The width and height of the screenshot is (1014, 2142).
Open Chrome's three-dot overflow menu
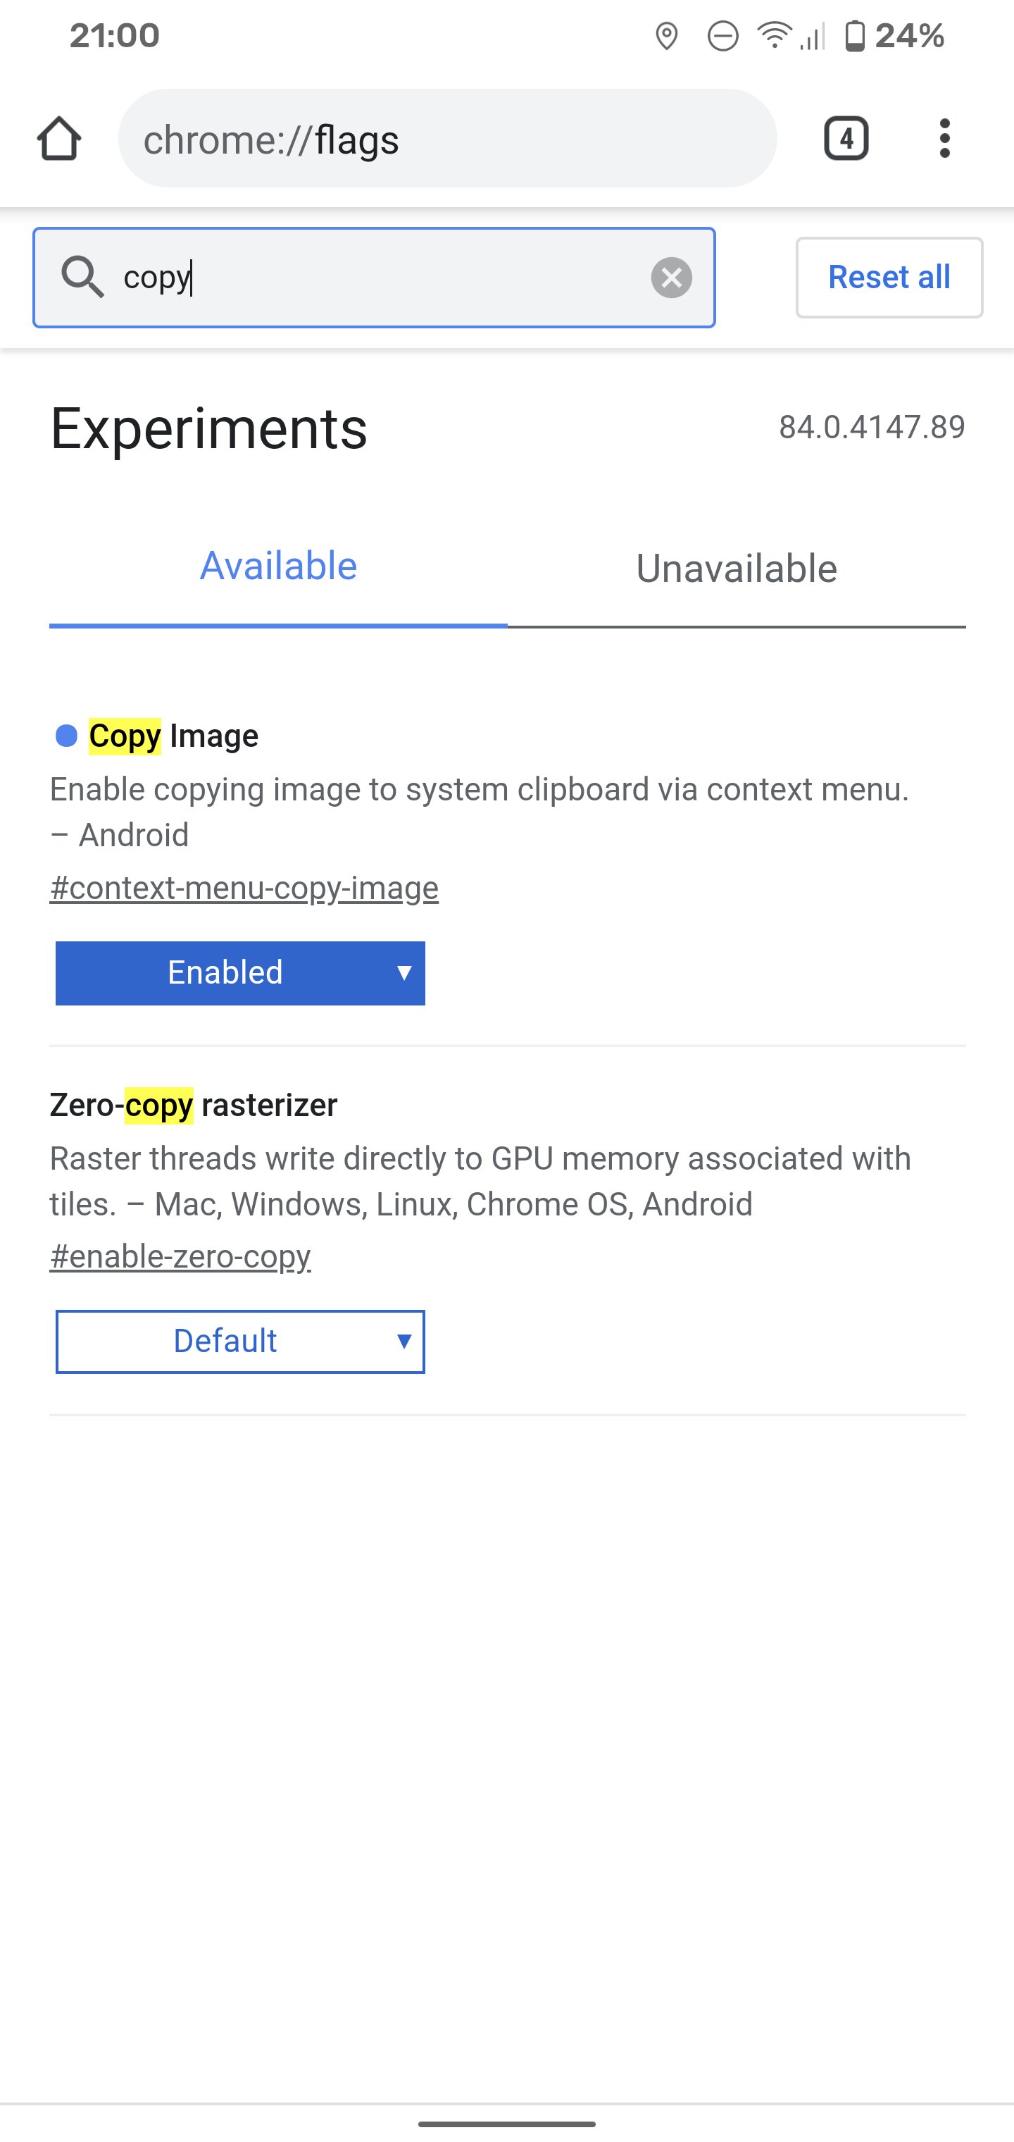[x=944, y=138]
